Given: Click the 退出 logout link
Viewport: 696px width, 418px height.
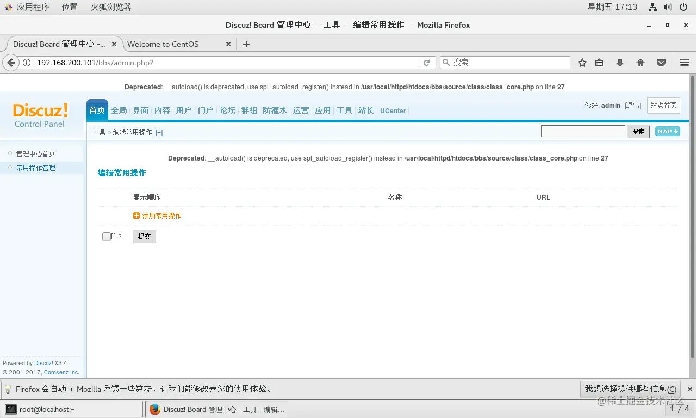Looking at the screenshot, I should pyautogui.click(x=633, y=106).
